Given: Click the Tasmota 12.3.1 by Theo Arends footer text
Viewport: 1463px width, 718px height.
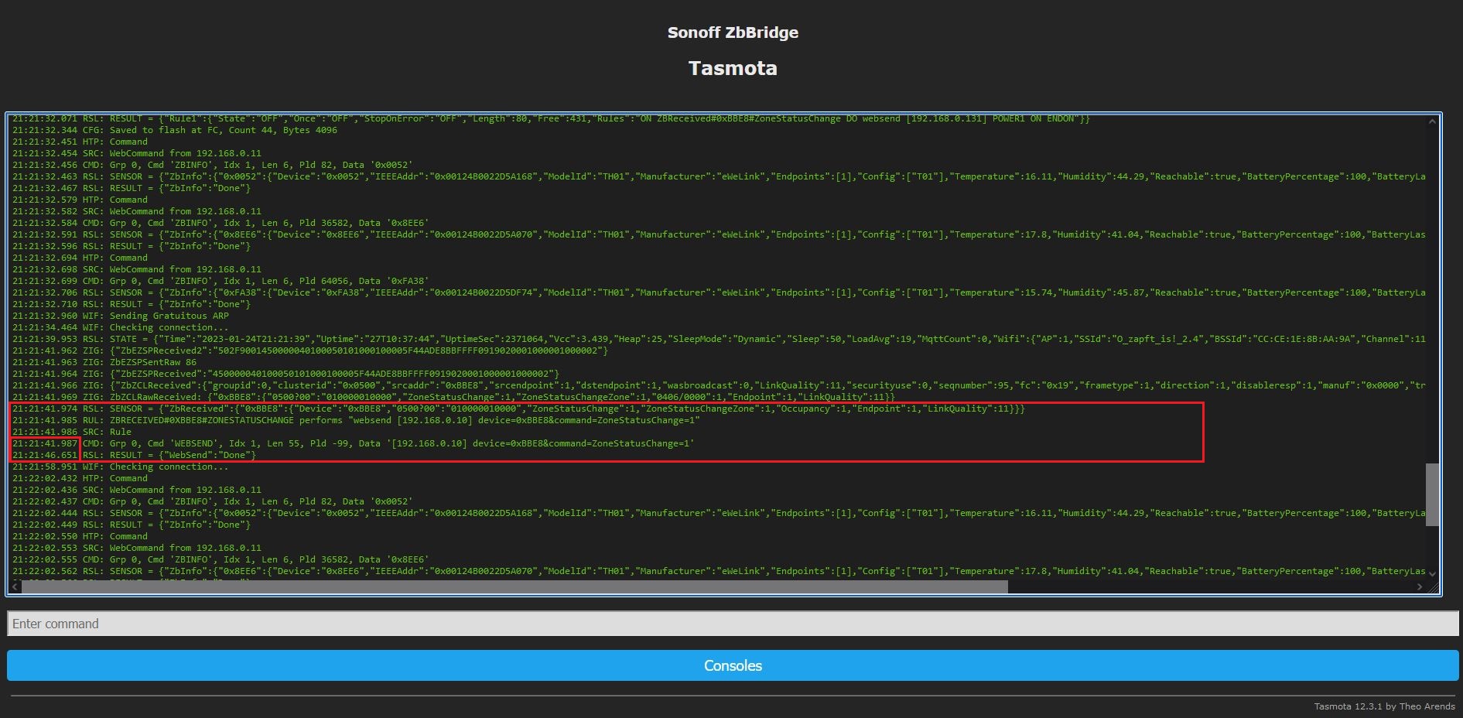Looking at the screenshot, I should (x=1384, y=706).
